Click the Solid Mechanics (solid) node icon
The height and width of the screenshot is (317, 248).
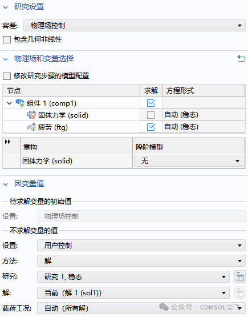pyautogui.click(x=31, y=115)
